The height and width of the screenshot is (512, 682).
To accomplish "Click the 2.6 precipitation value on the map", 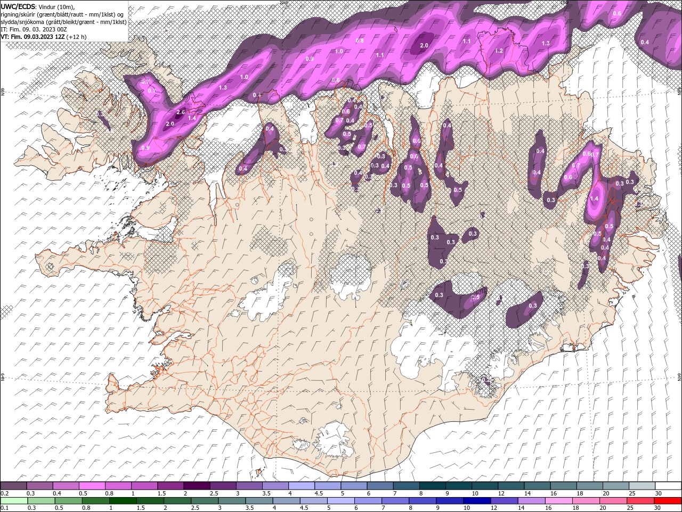I will tap(181, 113).
